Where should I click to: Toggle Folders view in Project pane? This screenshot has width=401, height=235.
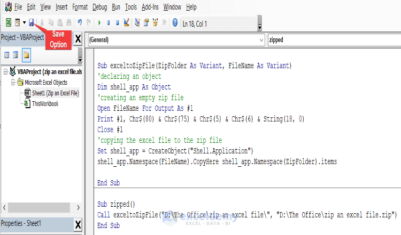pos(26,55)
